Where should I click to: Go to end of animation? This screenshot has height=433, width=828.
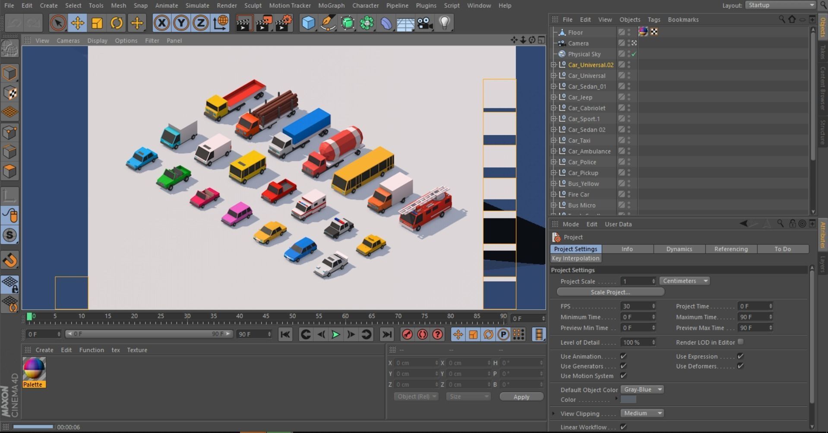[x=387, y=335]
